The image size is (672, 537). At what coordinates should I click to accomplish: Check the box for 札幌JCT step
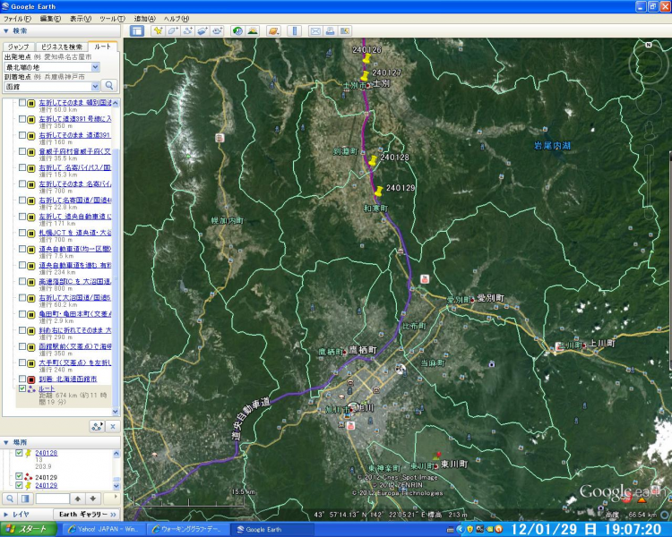pos(22,233)
